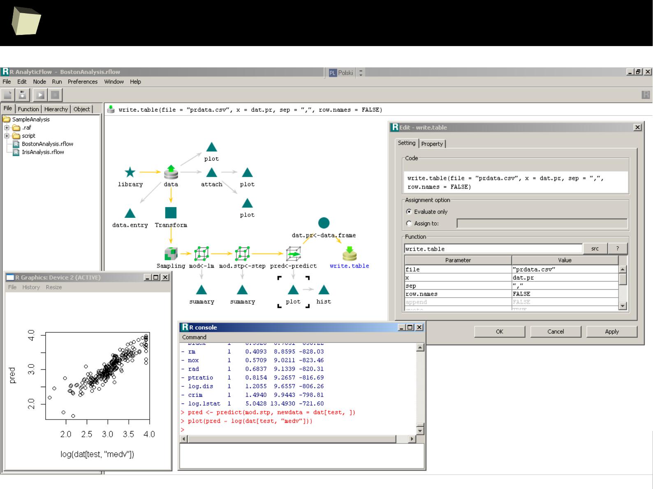Open the Window menu
Image resolution: width=653 pixels, height=489 pixels.
point(114,82)
